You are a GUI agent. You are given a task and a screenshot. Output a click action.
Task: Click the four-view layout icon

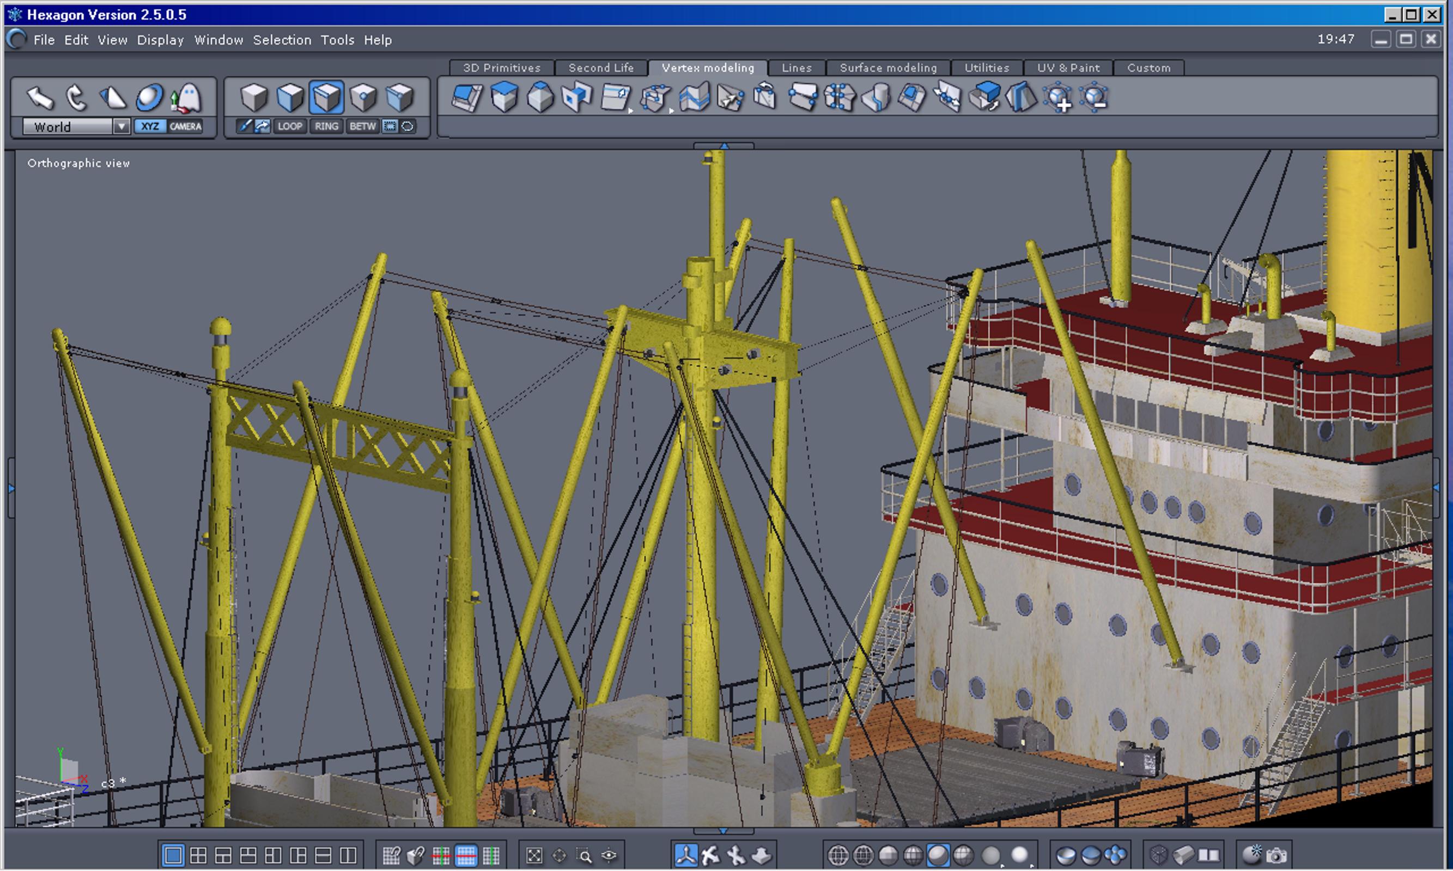pyautogui.click(x=198, y=855)
